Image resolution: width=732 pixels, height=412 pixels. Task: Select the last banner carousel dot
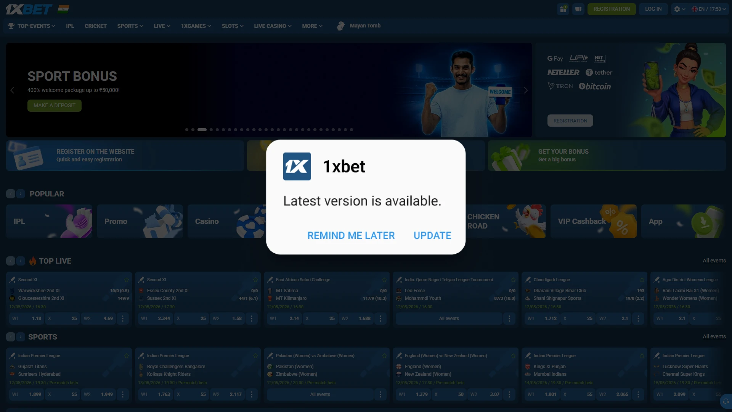352,130
